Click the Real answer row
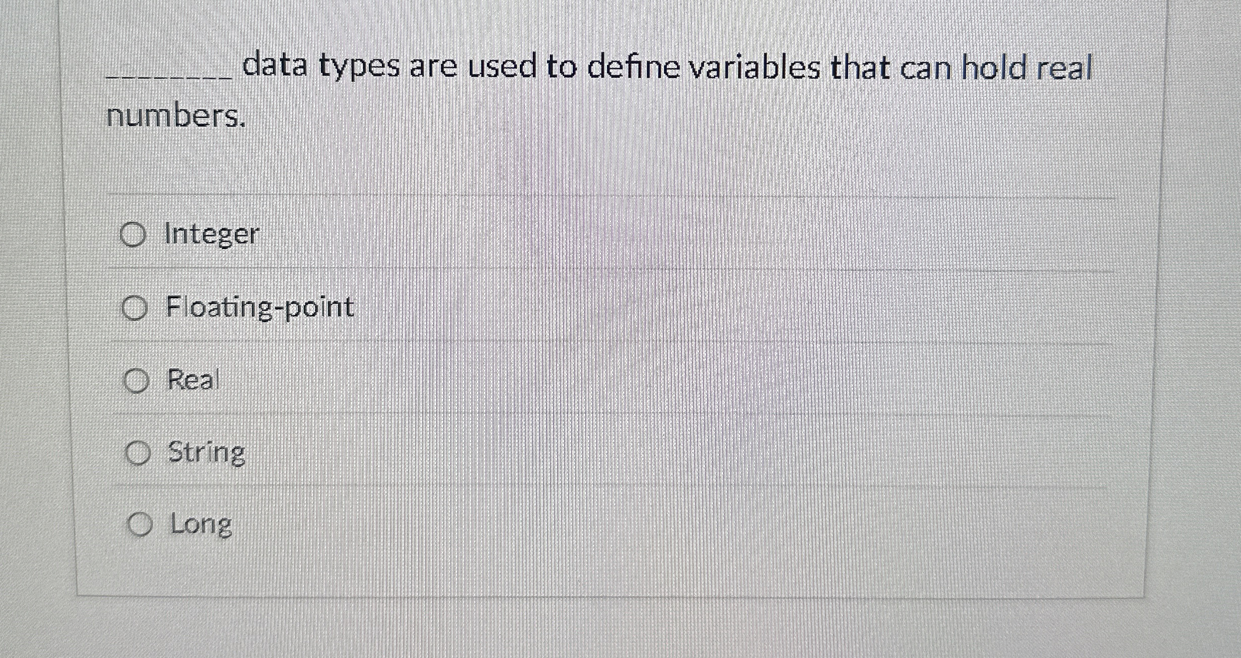Image resolution: width=1241 pixels, height=658 pixels. click(x=554, y=381)
